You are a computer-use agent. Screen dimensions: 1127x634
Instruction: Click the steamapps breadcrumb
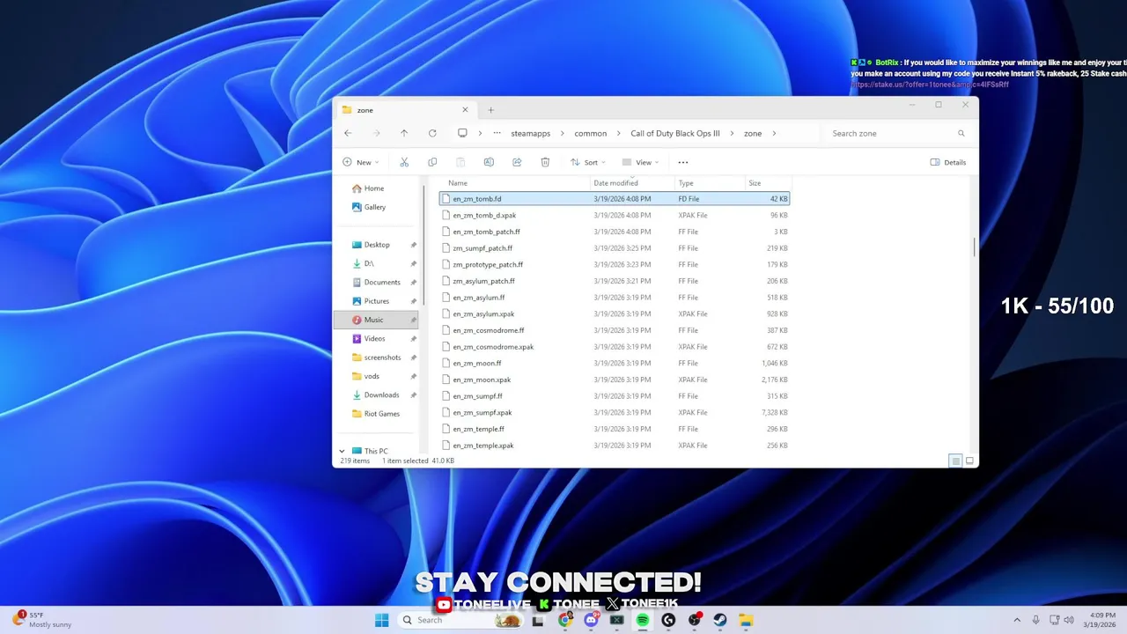[x=530, y=133]
